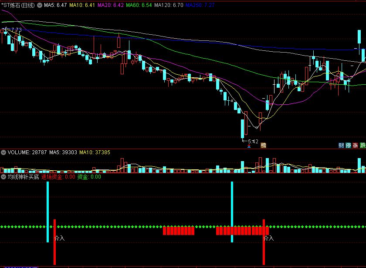Click the 涨 icon
The image size is (366, 268).
tap(355, 146)
